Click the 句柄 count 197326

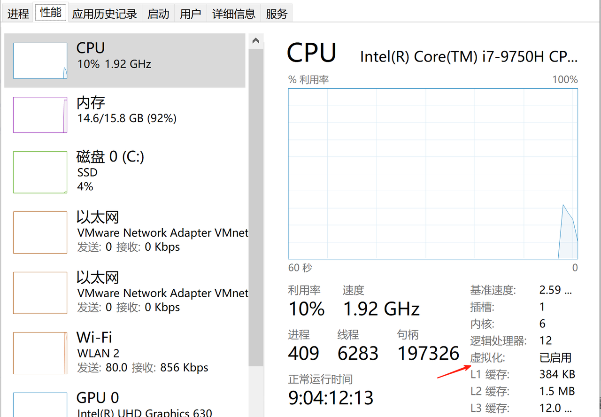[x=428, y=354]
